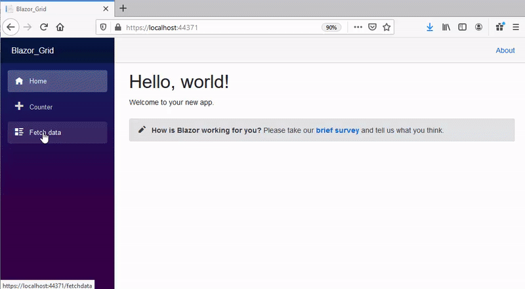The height and width of the screenshot is (289, 525).
Task: Reload the current page
Action: [44, 27]
